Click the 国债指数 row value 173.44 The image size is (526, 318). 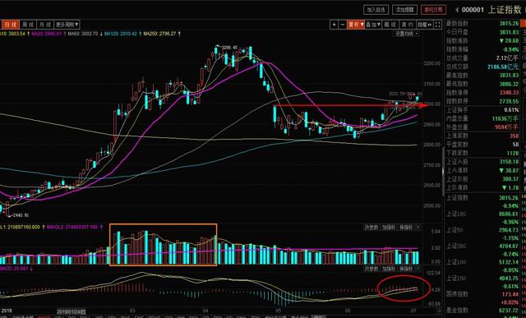(510, 294)
